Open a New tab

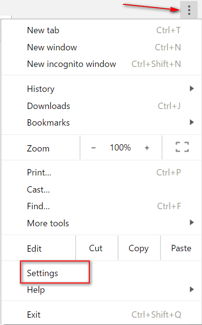101,30
